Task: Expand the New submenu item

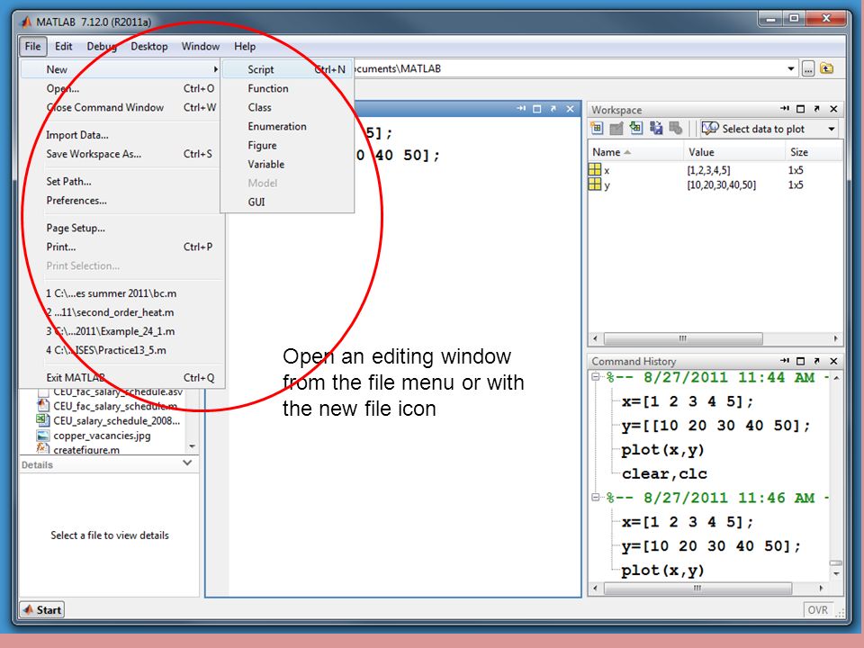Action: (121, 69)
